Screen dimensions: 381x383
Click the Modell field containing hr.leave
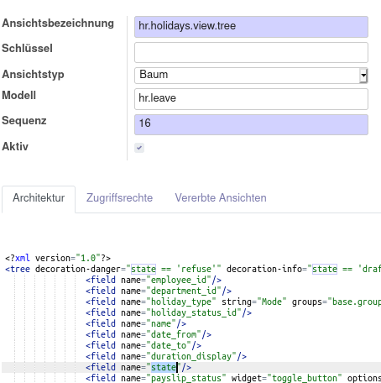(251, 99)
